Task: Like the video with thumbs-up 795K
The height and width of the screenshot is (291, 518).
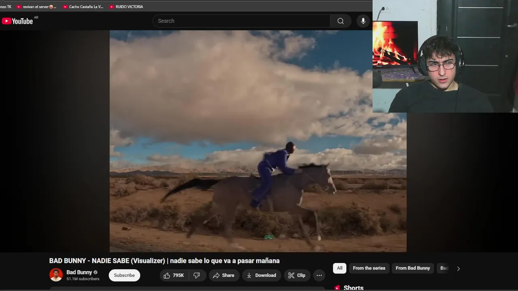Action: [174, 275]
